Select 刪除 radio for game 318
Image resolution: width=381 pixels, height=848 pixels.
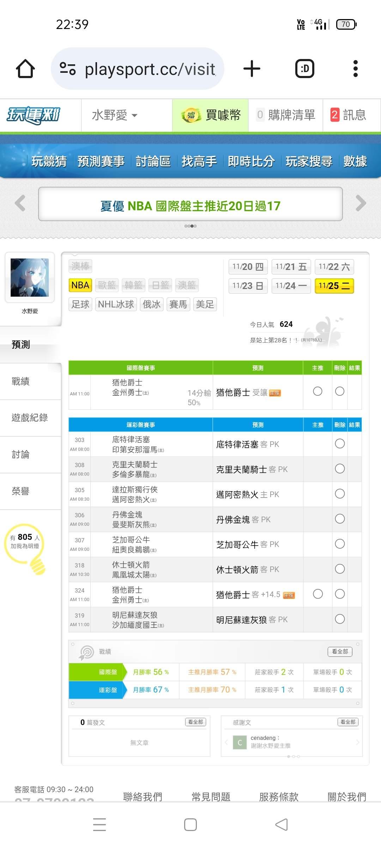pyautogui.click(x=340, y=569)
